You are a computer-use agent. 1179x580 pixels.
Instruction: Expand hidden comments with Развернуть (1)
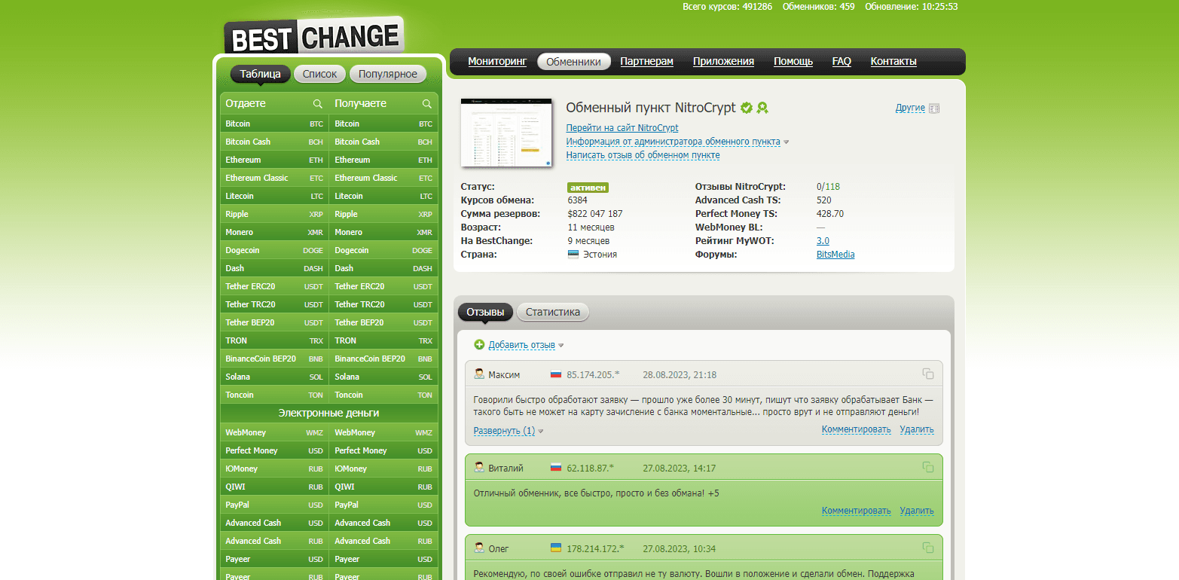click(504, 431)
